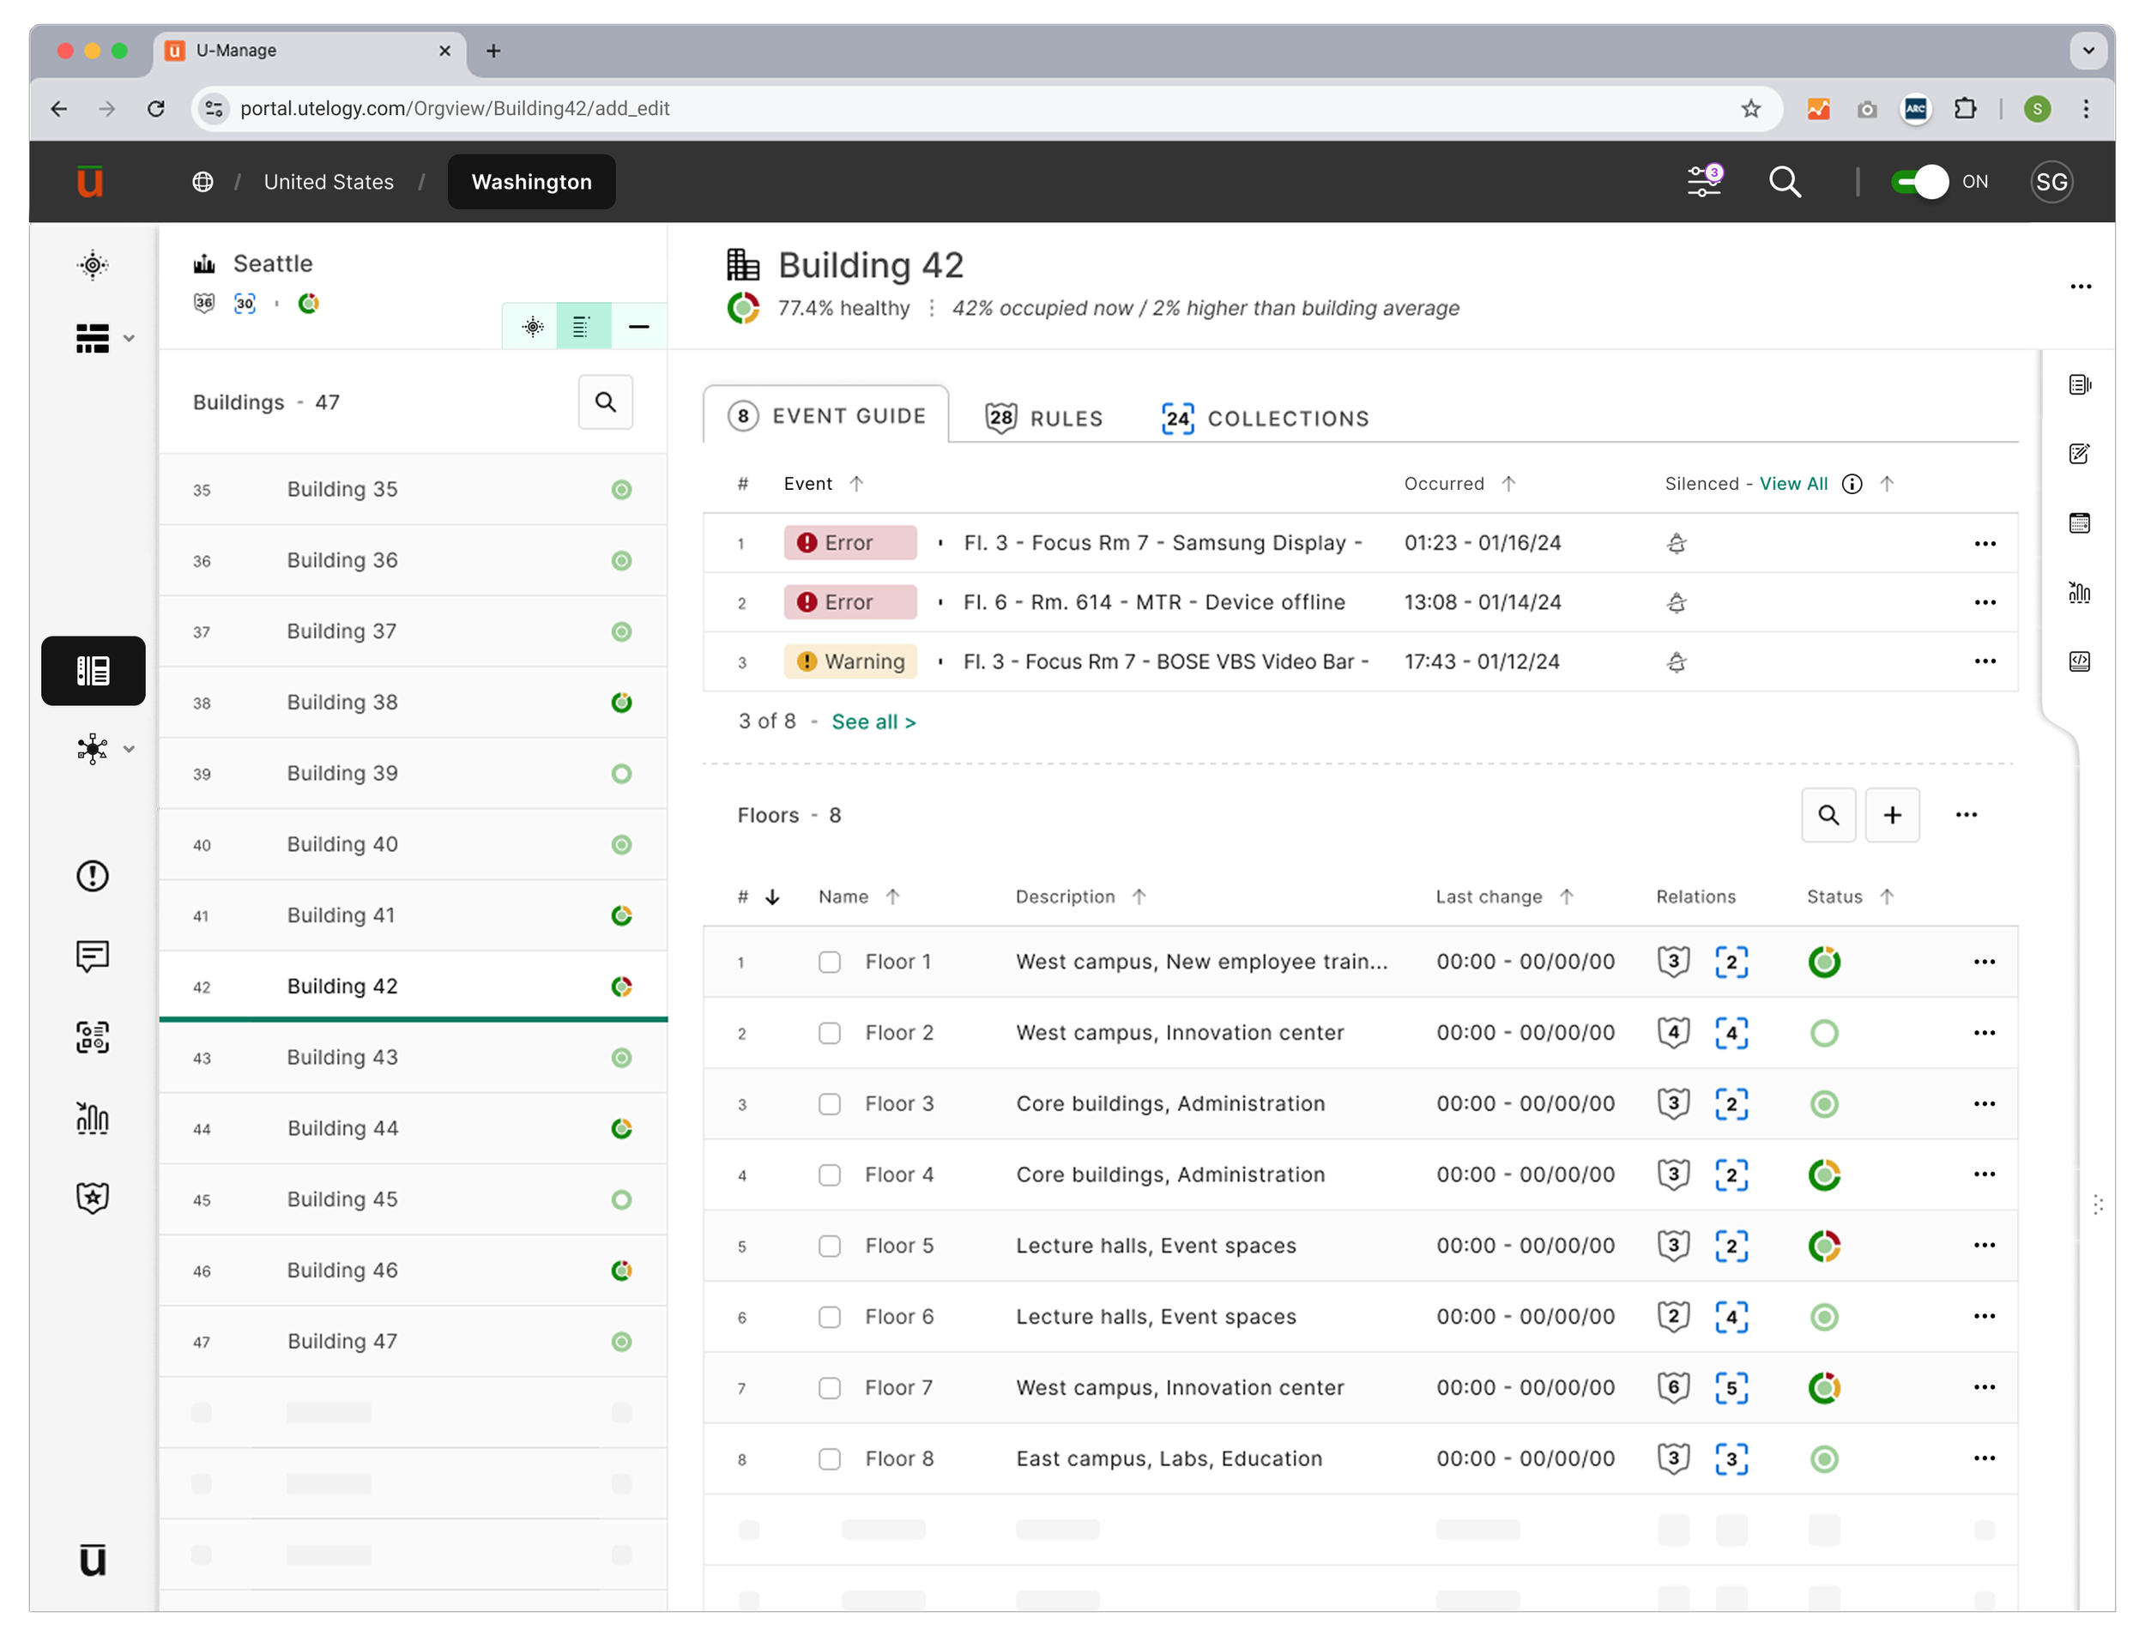Turn off the ON toggle switch
2145x1636 pixels.
[1918, 181]
